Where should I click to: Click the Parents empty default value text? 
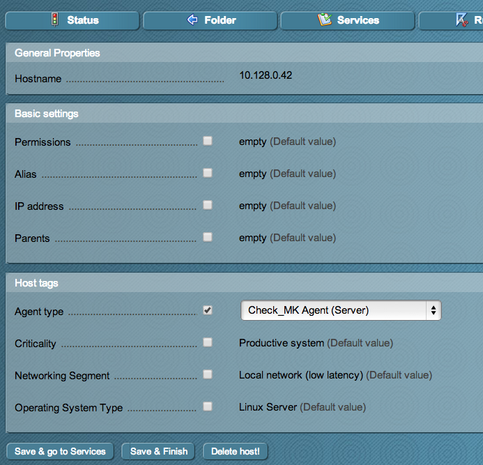287,238
